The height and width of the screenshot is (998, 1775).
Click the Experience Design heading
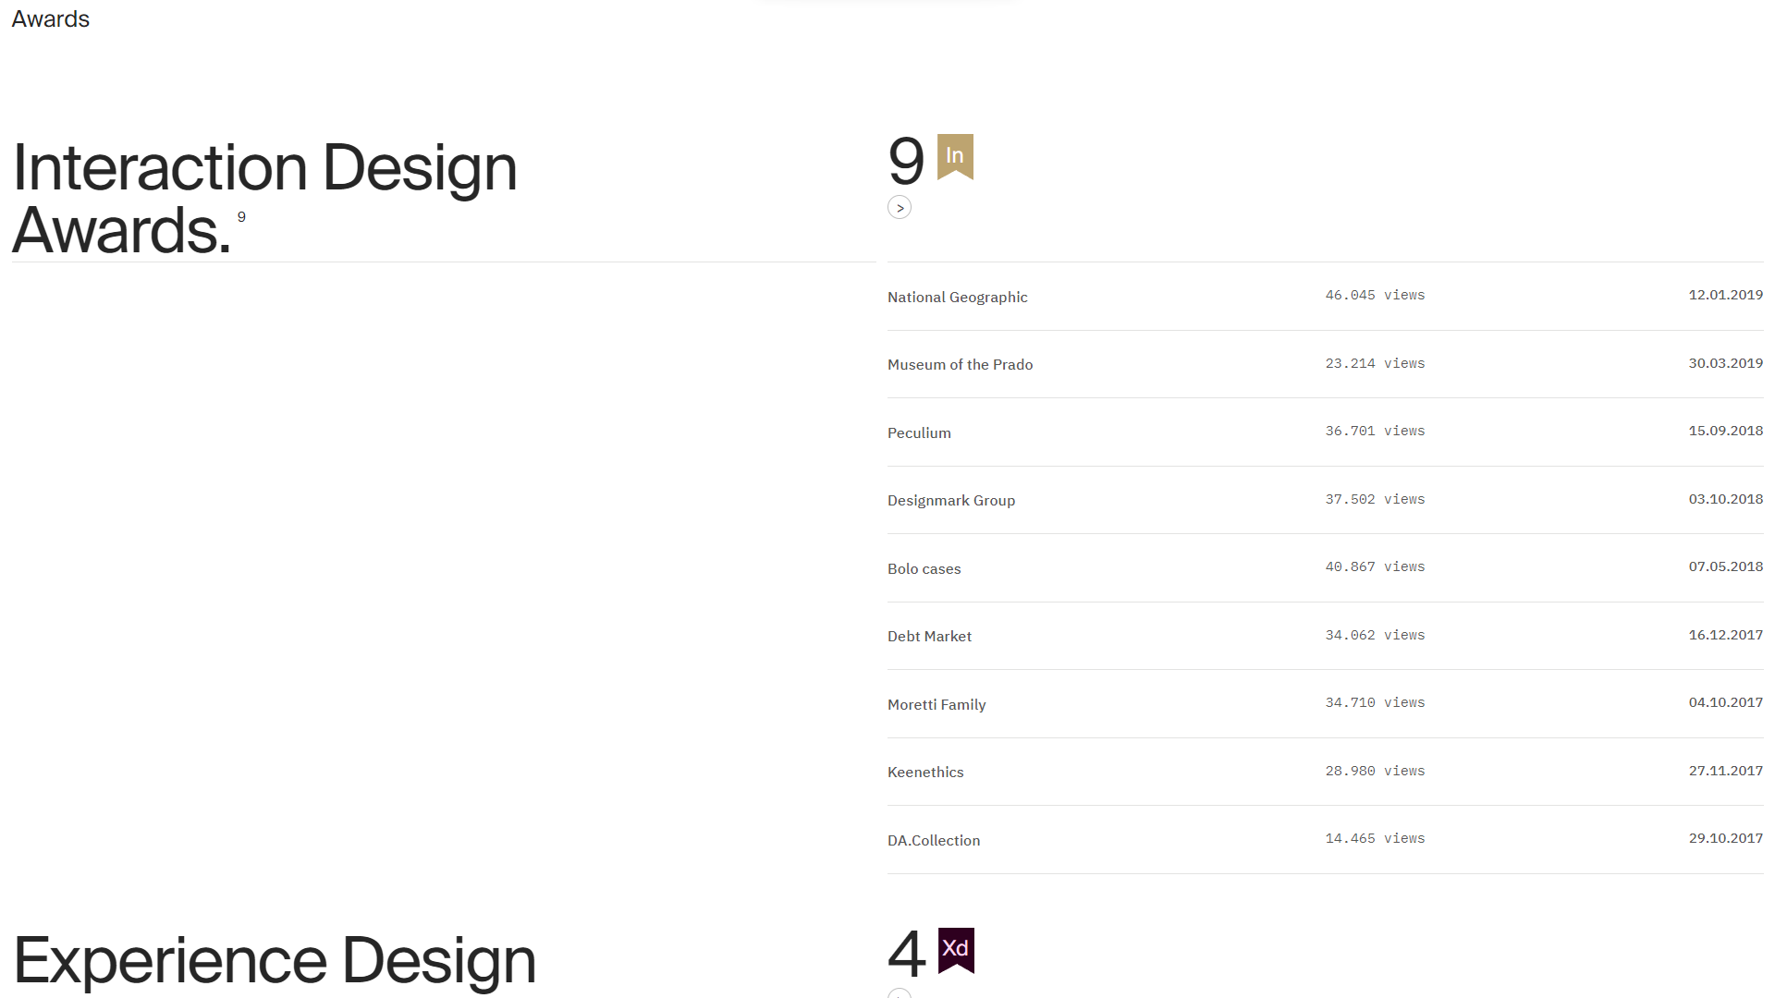[x=275, y=961]
